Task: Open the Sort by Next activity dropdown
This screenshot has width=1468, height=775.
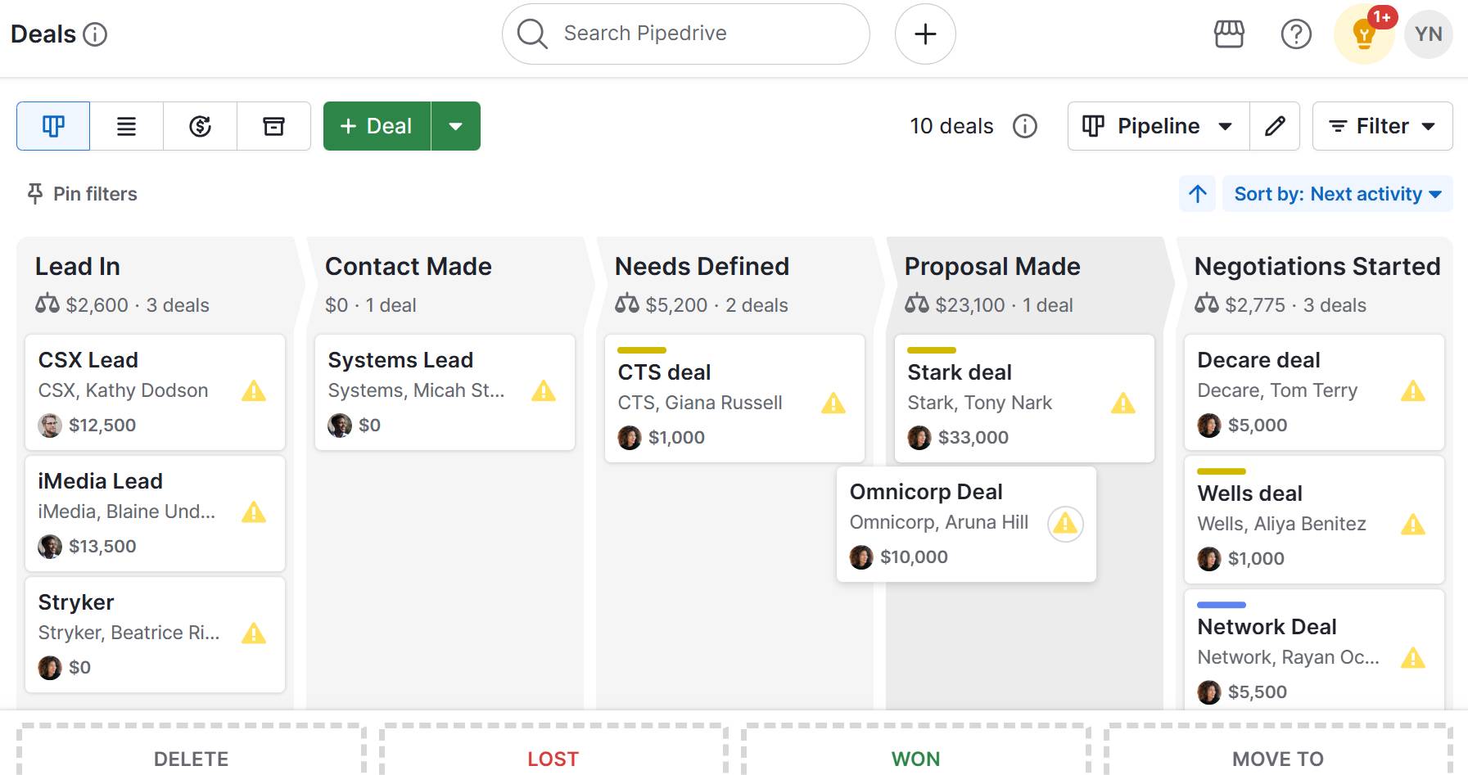Action: [1337, 194]
